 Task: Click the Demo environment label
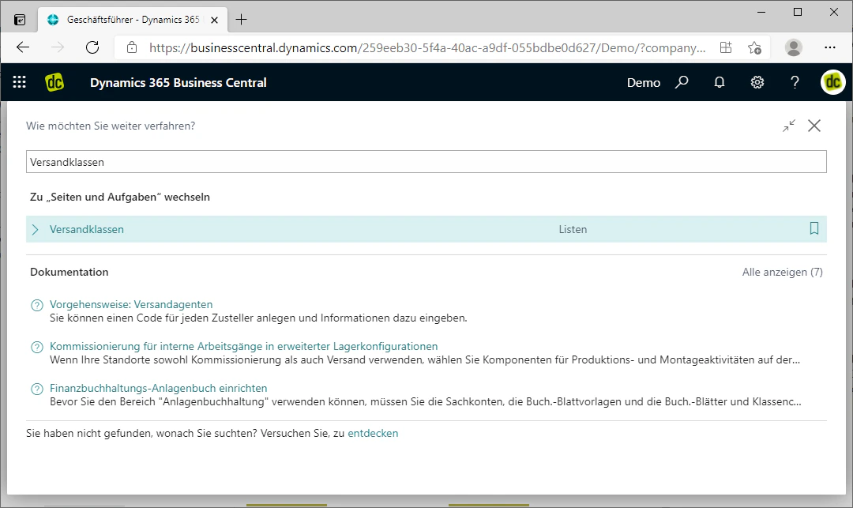click(644, 83)
